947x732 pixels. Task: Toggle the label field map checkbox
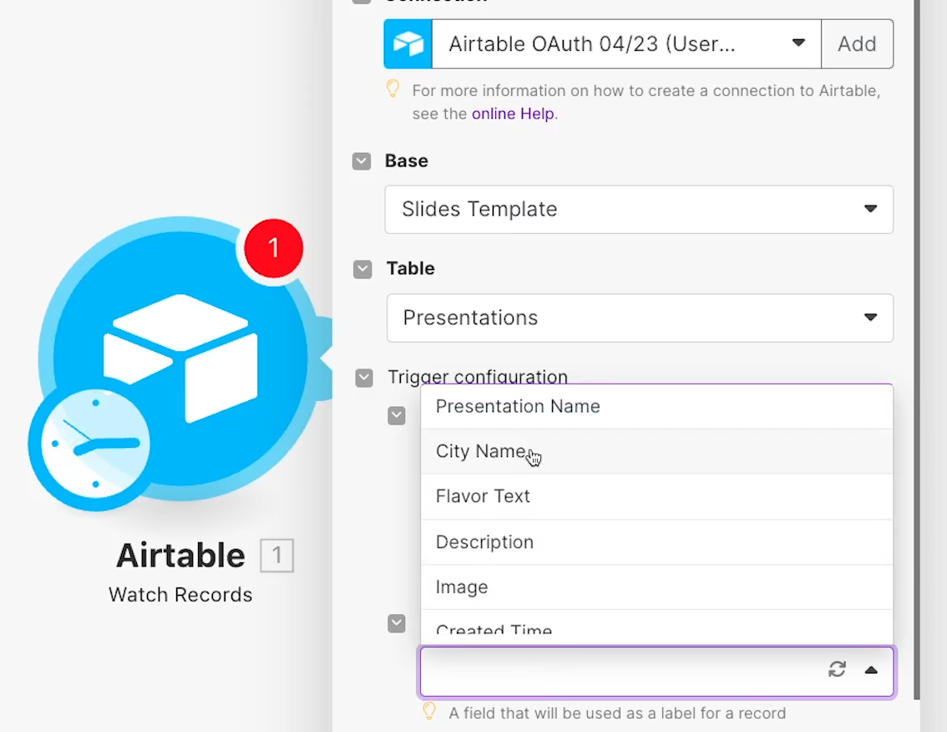click(x=397, y=623)
